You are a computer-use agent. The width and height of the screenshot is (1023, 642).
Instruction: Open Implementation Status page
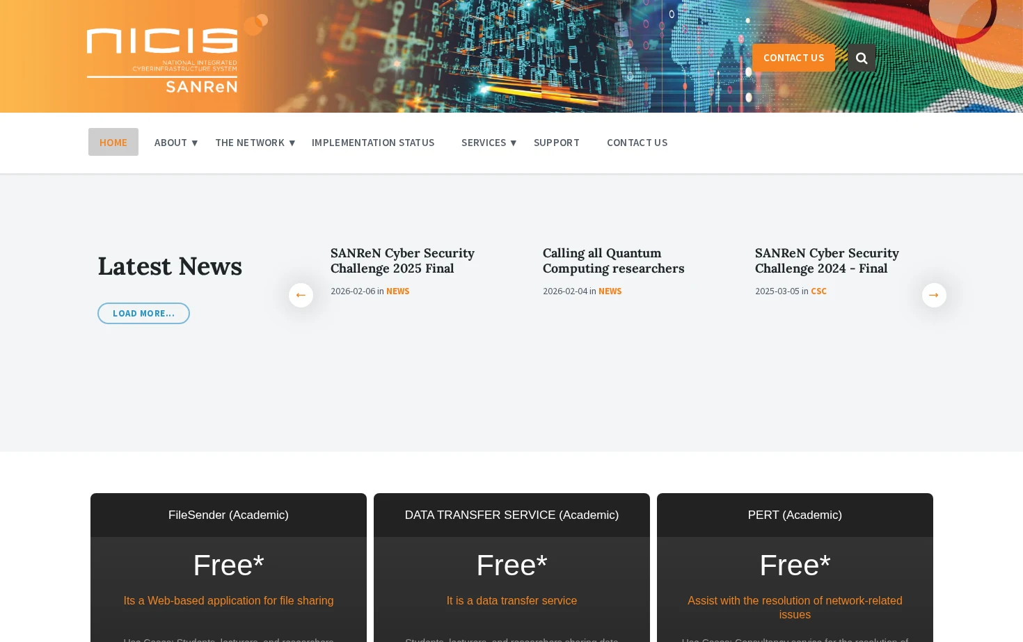coord(373,142)
